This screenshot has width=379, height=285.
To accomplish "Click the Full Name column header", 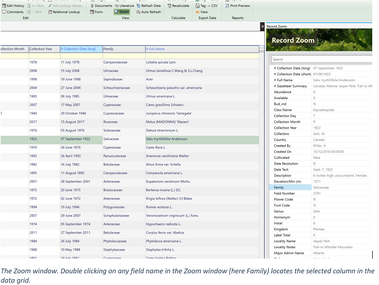I will tap(202, 49).
